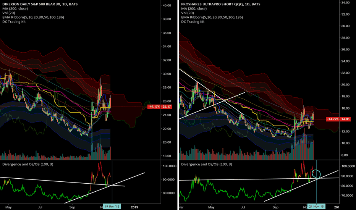Screen dimensions: 356x210
Task: Click the 21 Nov '18 date marker
Action: (x=316, y=207)
